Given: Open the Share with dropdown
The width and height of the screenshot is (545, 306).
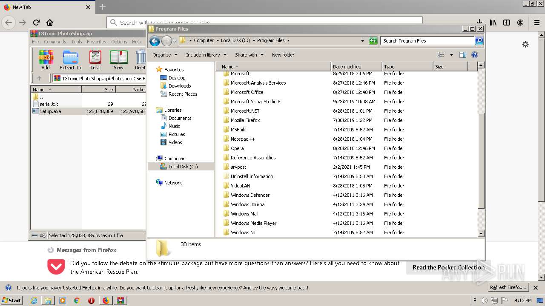Looking at the screenshot, I should point(249,55).
